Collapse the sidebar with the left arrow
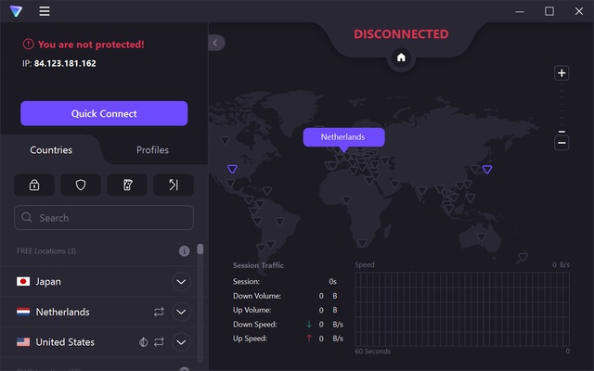 coord(216,43)
